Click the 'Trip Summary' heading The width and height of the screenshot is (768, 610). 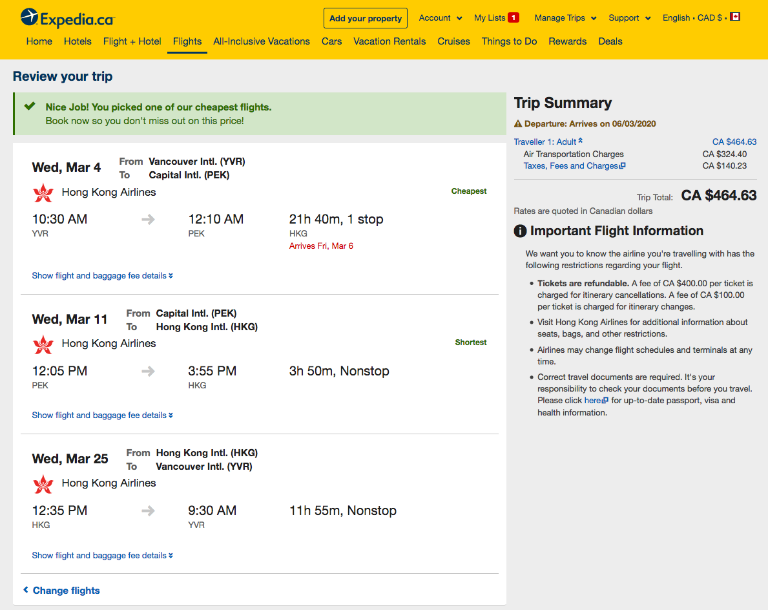click(x=563, y=103)
